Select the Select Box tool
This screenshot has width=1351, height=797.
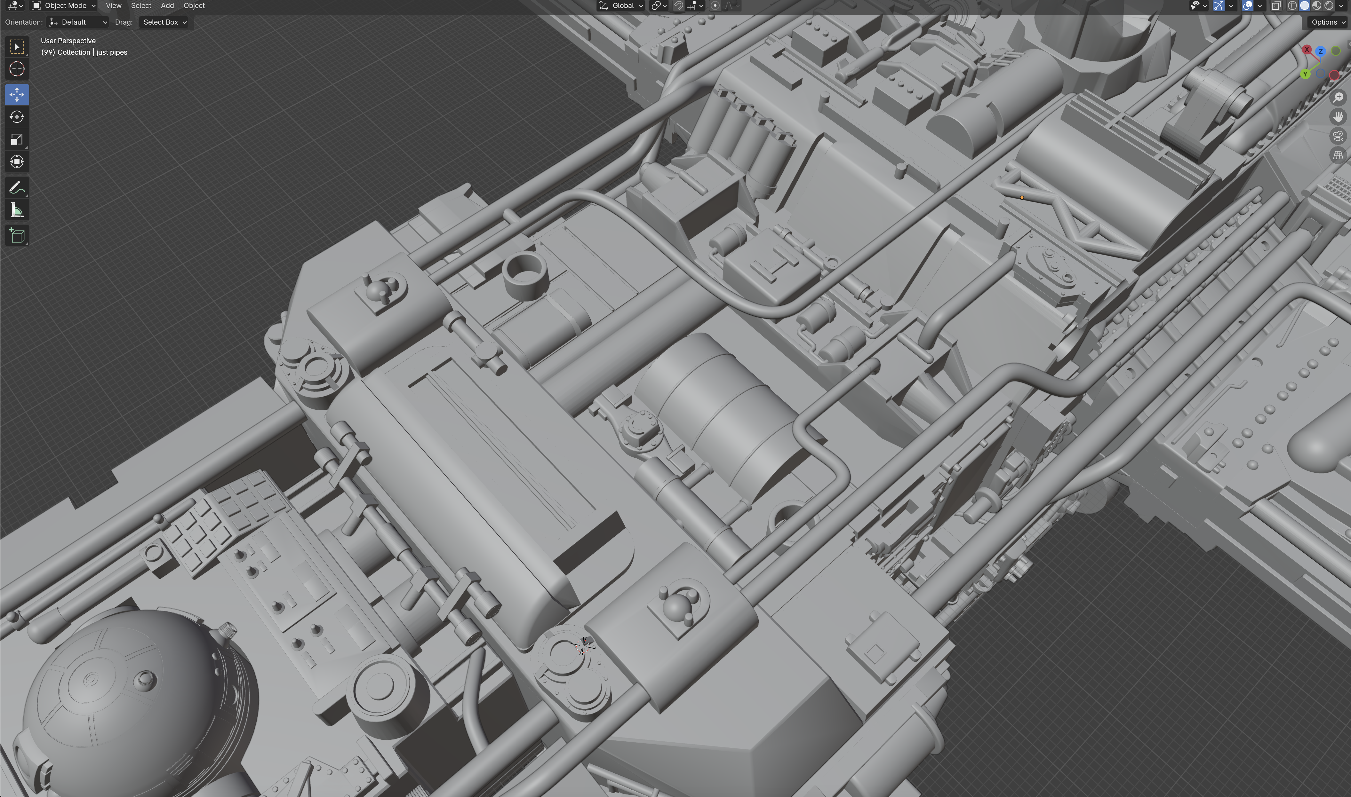tap(17, 47)
